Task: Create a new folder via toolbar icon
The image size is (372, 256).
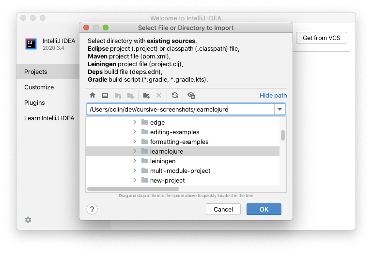Action: [147, 95]
